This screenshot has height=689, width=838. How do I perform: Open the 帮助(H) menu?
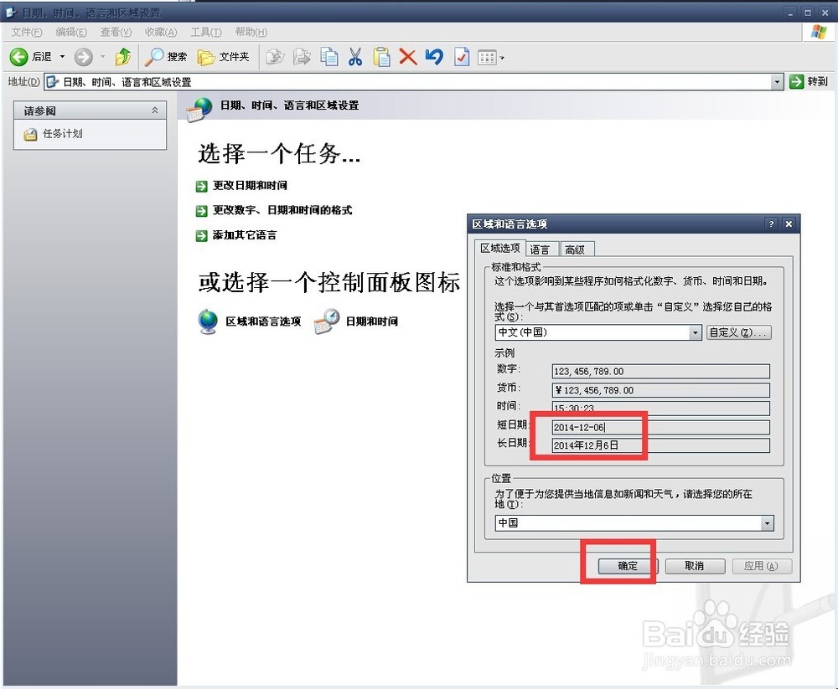point(251,32)
